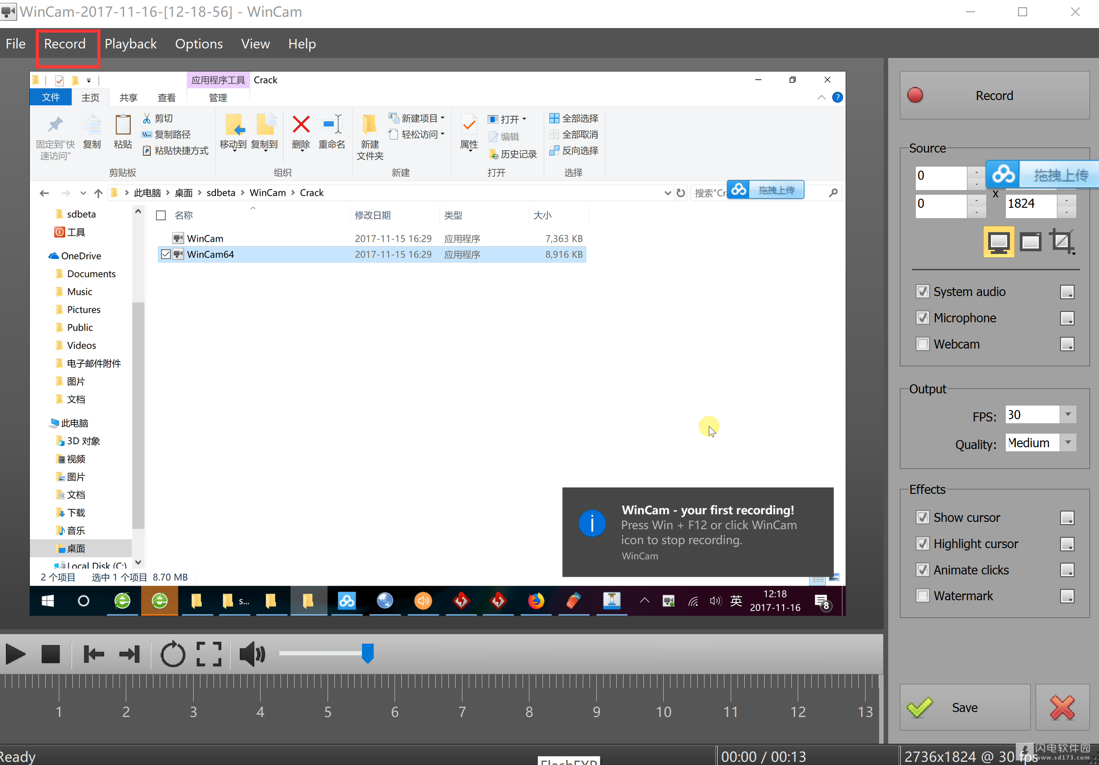Image resolution: width=1099 pixels, height=765 pixels.
Task: Click Rename (重命名) icon in Explorer ribbon
Action: [332, 133]
